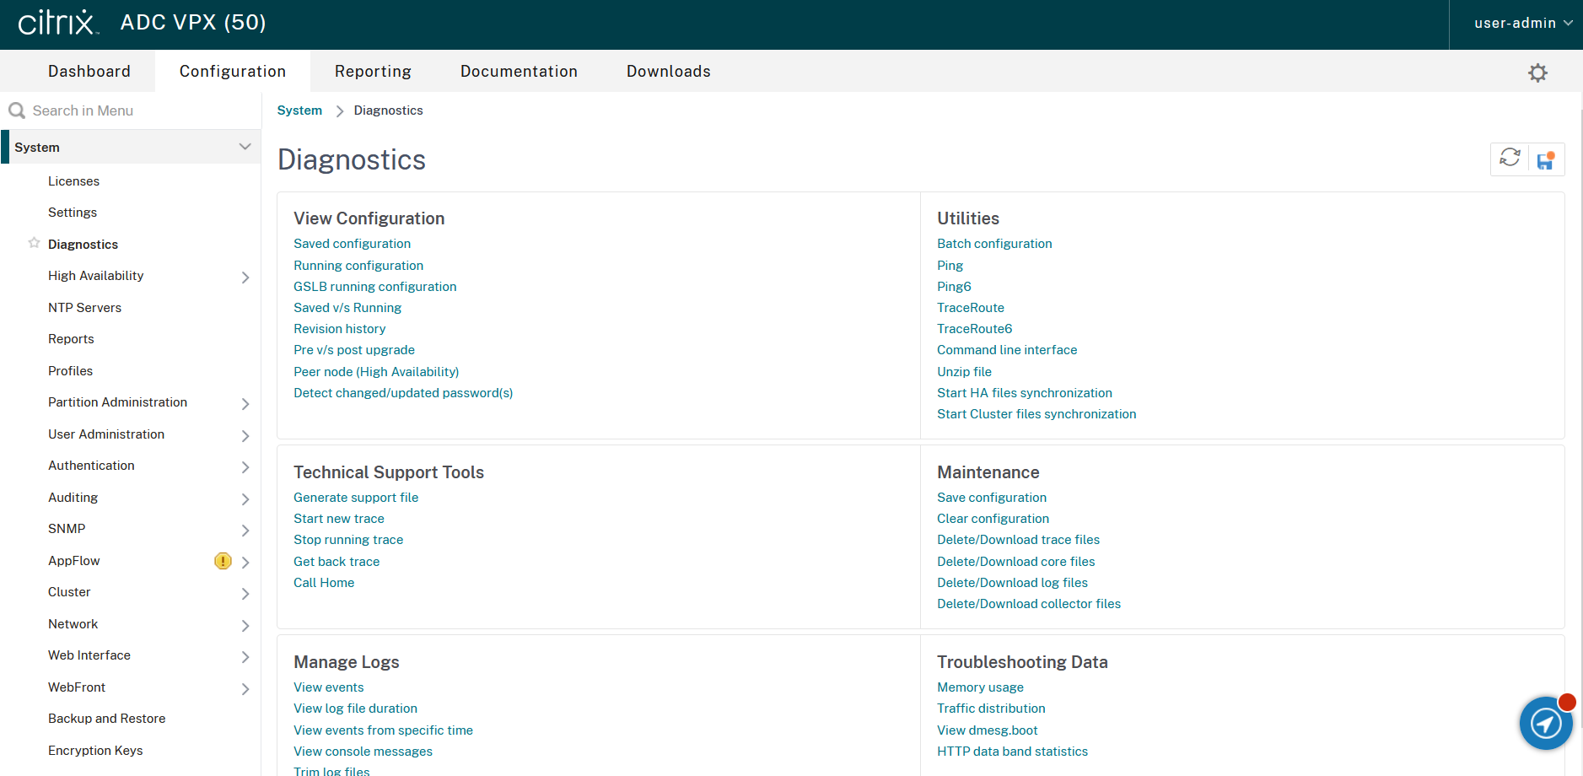Click the search magnifier icon in menu
Screen dimensions: 1583x776
[x=17, y=110]
